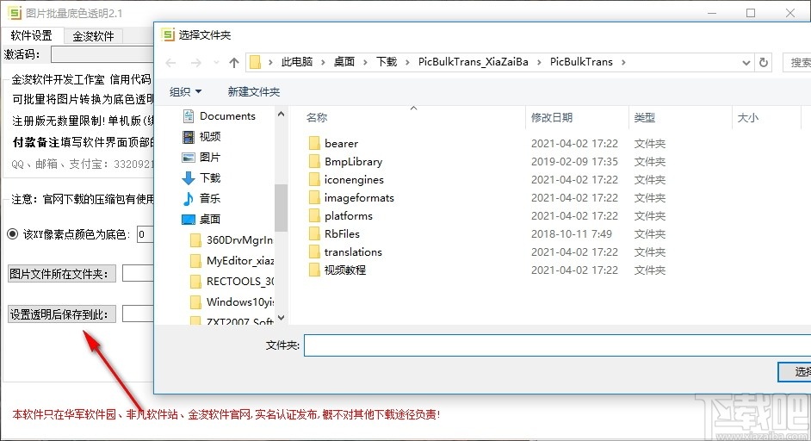Select the platforms folder icon
The height and width of the screenshot is (441, 811).
click(314, 216)
